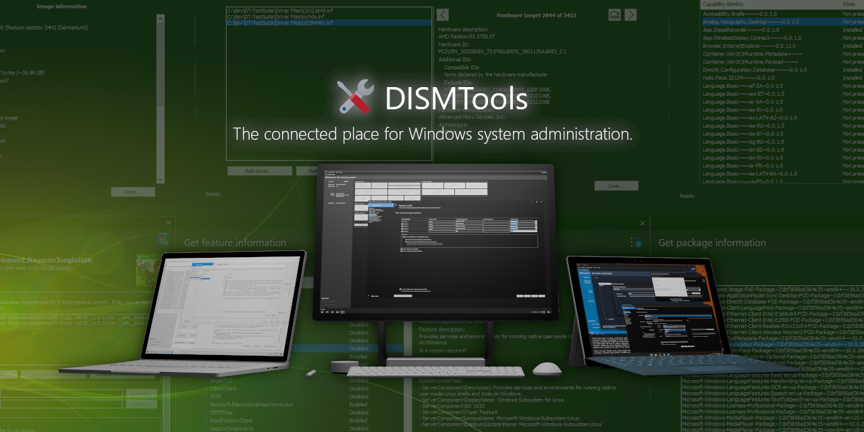Select TelnetClient feature row
This screenshot has width=864, height=432.
coord(290,389)
